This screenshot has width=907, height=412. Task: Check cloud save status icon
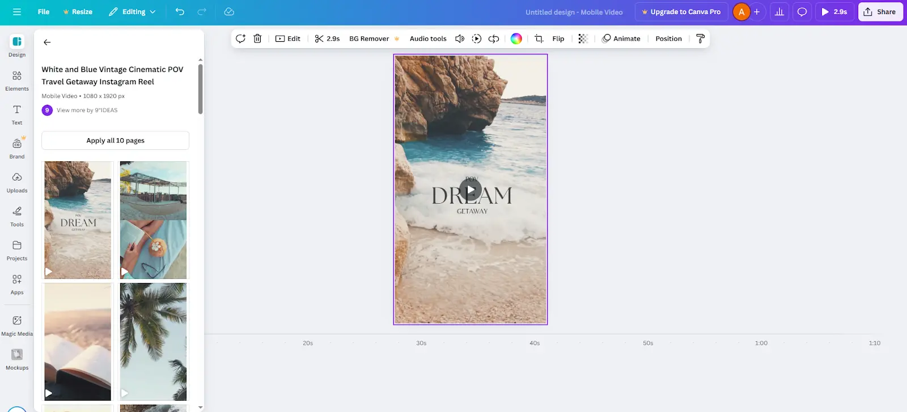(229, 11)
